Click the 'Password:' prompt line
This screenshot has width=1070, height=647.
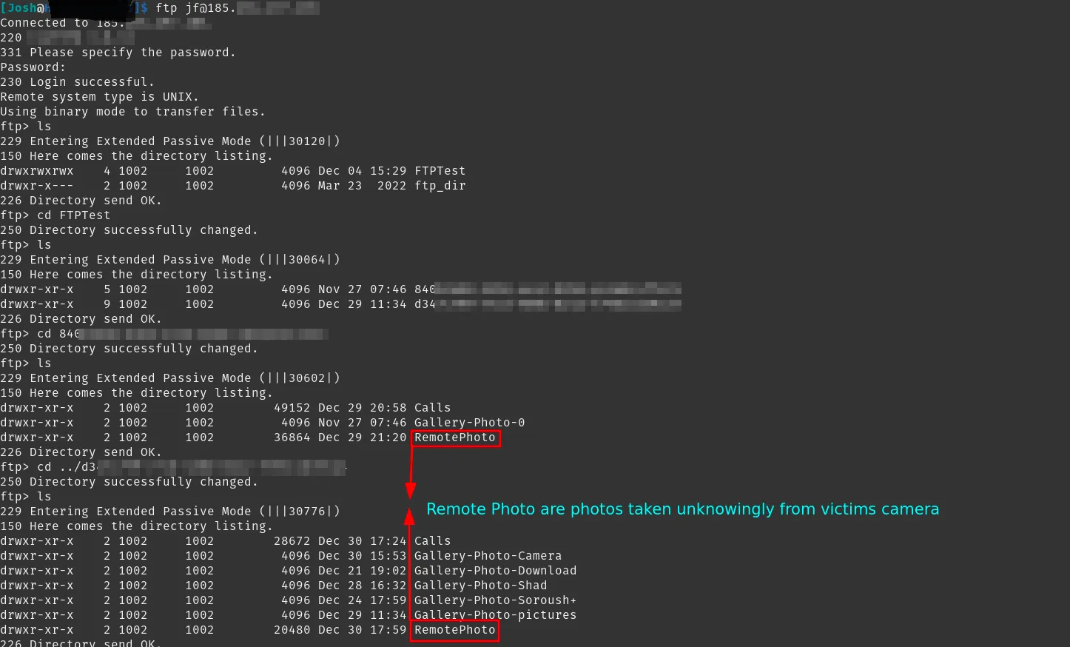pos(33,67)
